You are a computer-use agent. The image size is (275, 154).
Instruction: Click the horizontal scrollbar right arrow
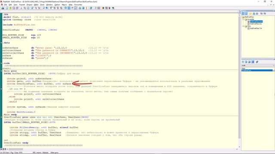[237, 149]
